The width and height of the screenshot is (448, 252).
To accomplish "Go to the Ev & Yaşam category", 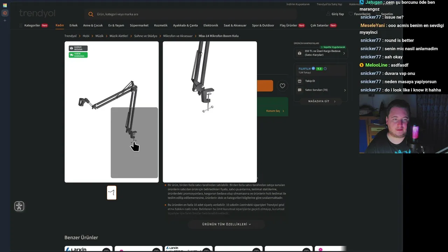I will coord(116,25).
